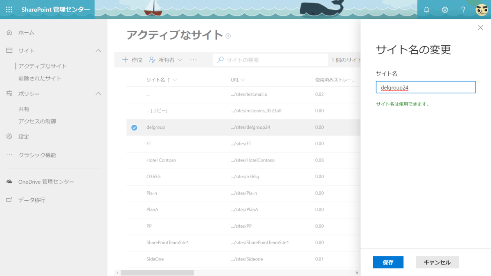Image resolution: width=491 pixels, height=276 pixels.
Task: Click the Home house icon in sidebar
Action: (9, 32)
